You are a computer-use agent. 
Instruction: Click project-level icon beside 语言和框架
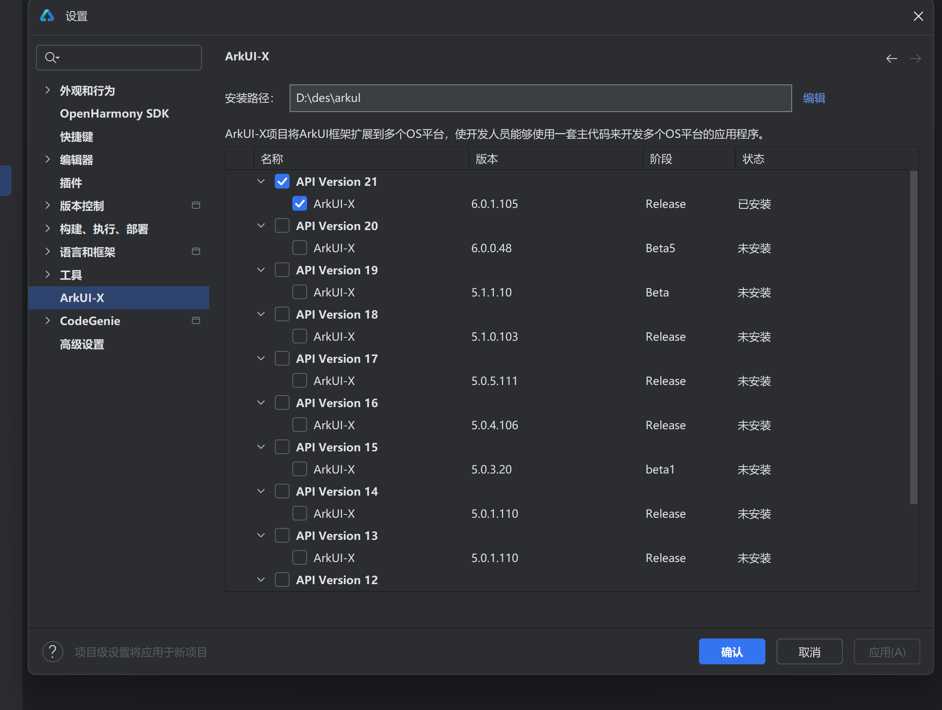(196, 252)
